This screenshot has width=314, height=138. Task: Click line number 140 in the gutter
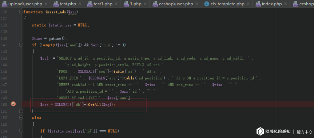4,38
